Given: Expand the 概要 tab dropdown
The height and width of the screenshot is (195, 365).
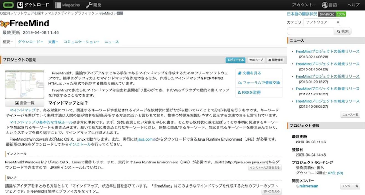Looking at the screenshot, I should (8, 42).
